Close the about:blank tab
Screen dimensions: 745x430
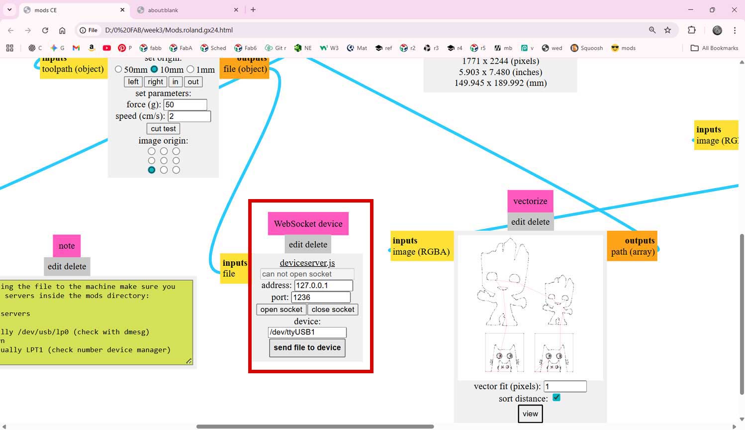coord(236,10)
